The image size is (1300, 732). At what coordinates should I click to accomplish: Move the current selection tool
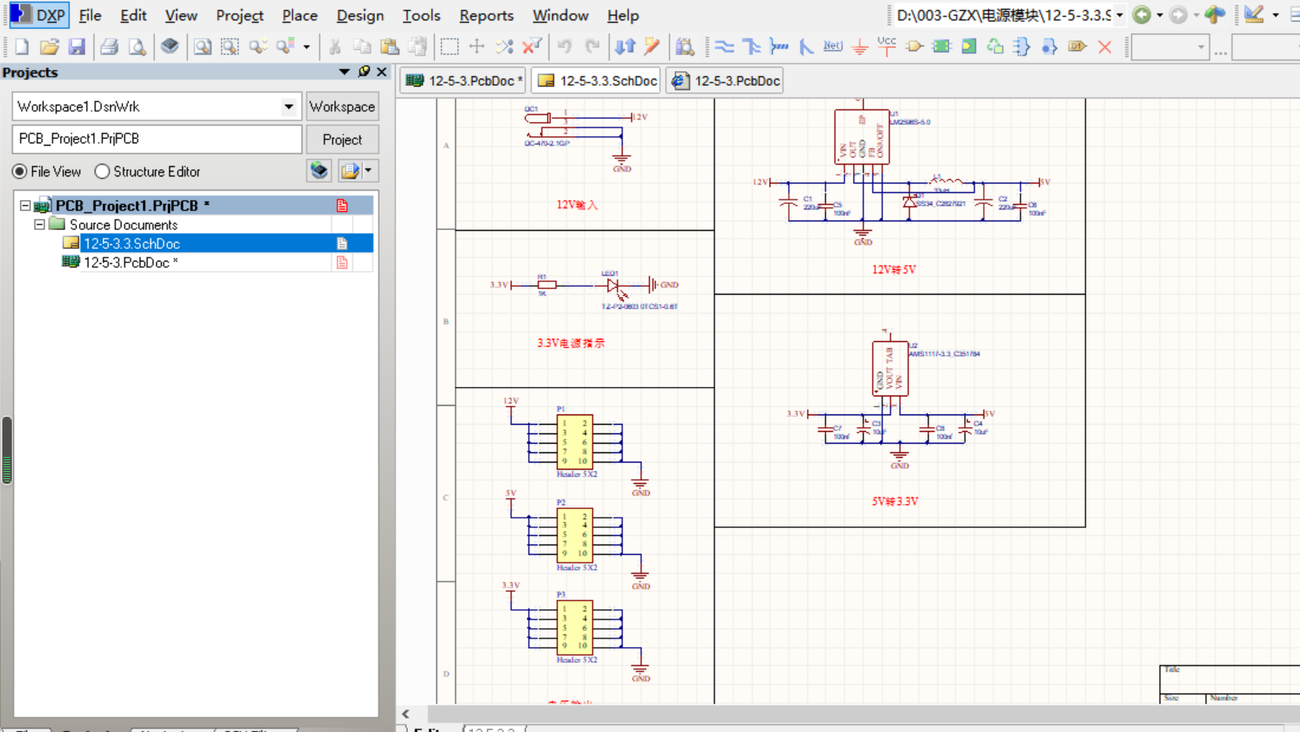click(x=477, y=46)
